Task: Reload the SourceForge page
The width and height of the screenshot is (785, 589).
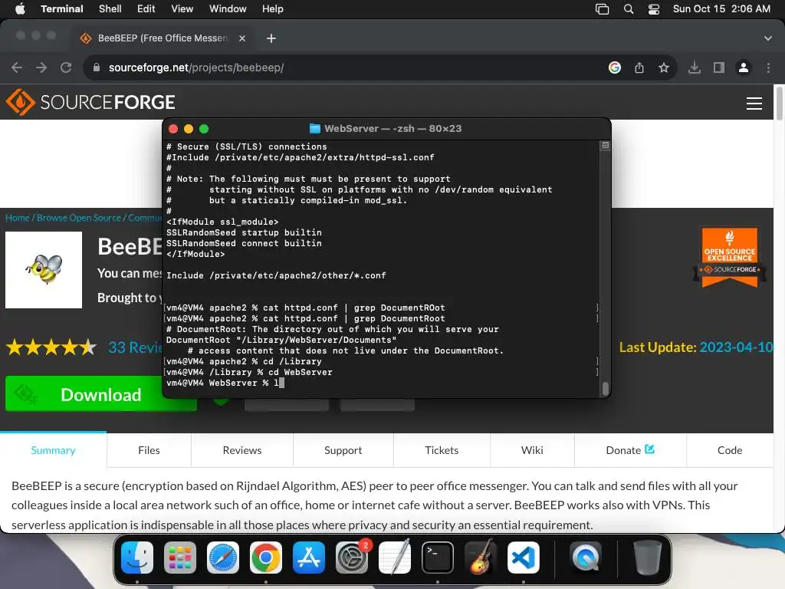Action: (x=66, y=67)
